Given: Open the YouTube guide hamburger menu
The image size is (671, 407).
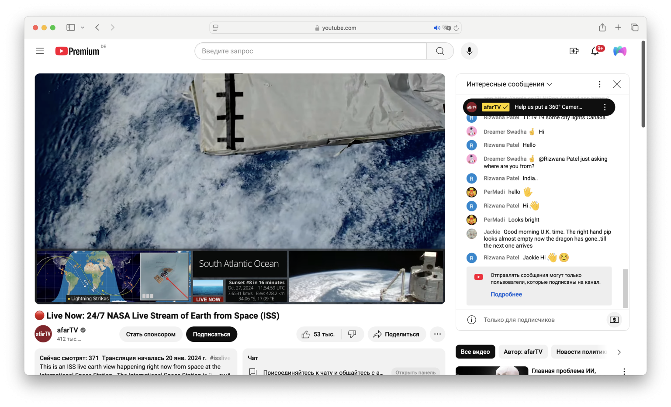Looking at the screenshot, I should click(39, 51).
